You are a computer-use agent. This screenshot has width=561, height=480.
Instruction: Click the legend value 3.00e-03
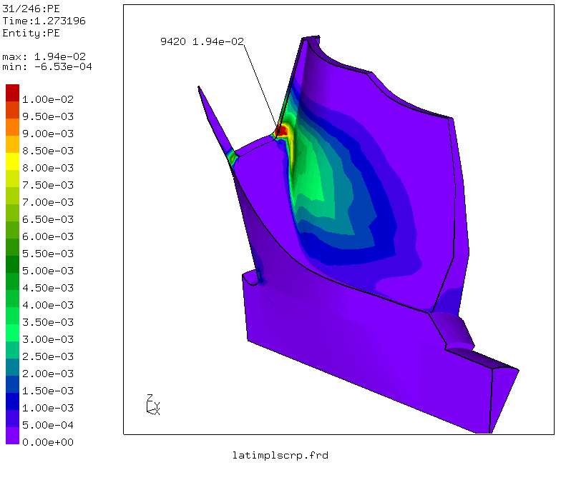tap(48, 339)
